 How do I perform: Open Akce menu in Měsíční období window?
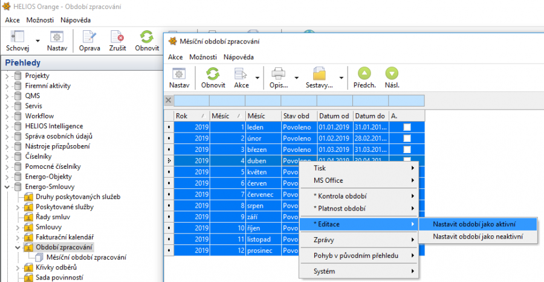175,57
